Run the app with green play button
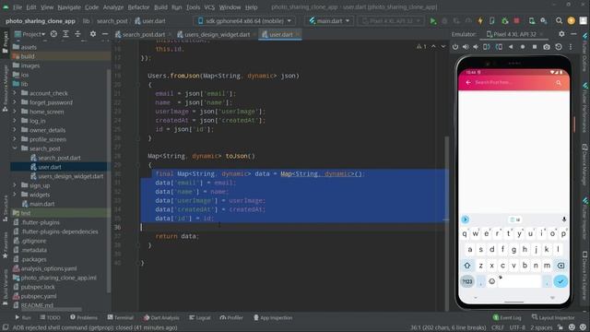 [433, 21]
